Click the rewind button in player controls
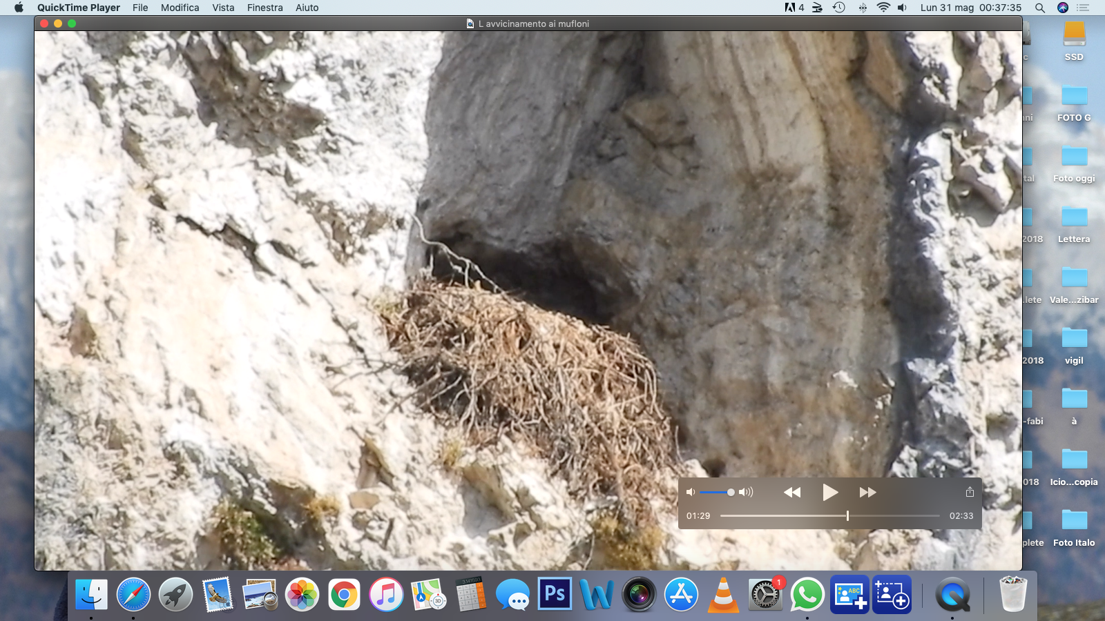1105x621 pixels. [x=792, y=492]
